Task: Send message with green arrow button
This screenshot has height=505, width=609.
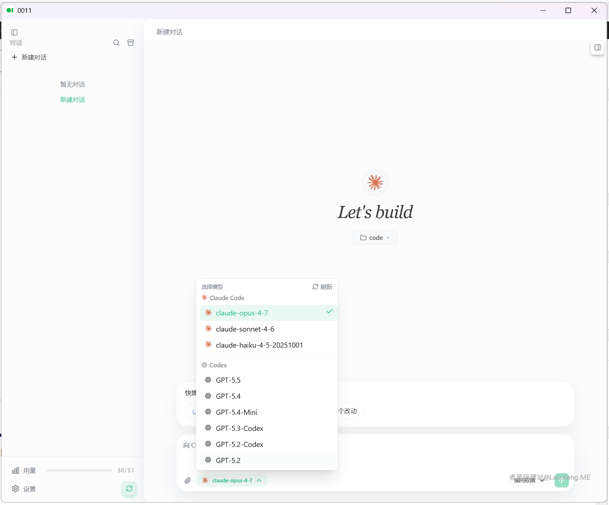Action: [562, 480]
